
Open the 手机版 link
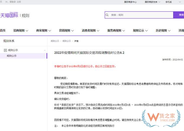point(169,2)
